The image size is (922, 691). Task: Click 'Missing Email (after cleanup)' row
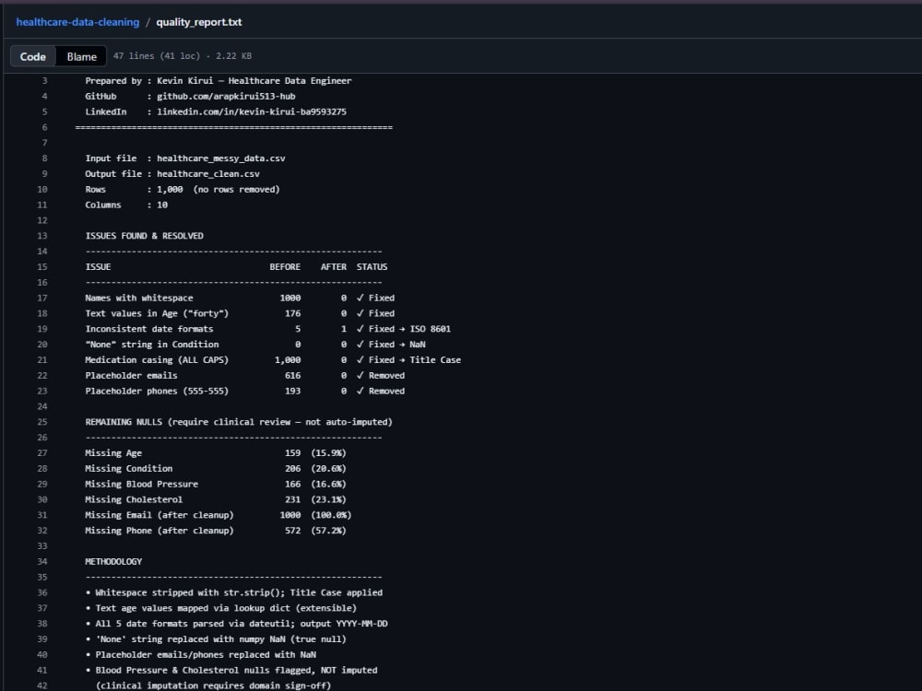pos(219,515)
